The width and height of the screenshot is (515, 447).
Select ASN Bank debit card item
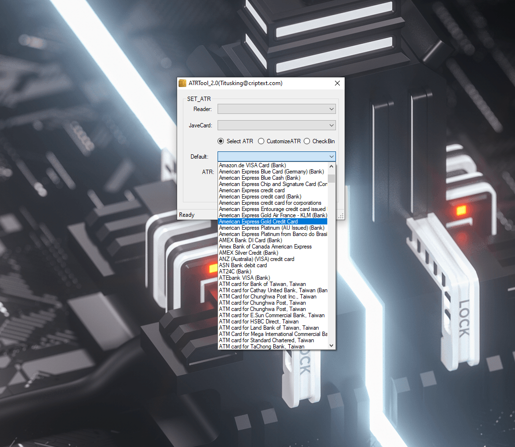pos(243,265)
